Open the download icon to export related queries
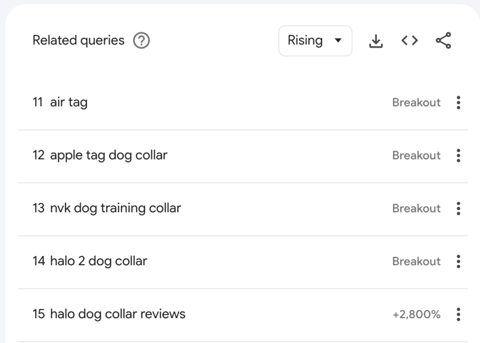This screenshot has width=480, height=343. [376, 41]
